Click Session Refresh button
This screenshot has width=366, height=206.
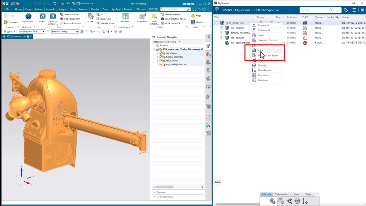pyautogui.click(x=172, y=14)
